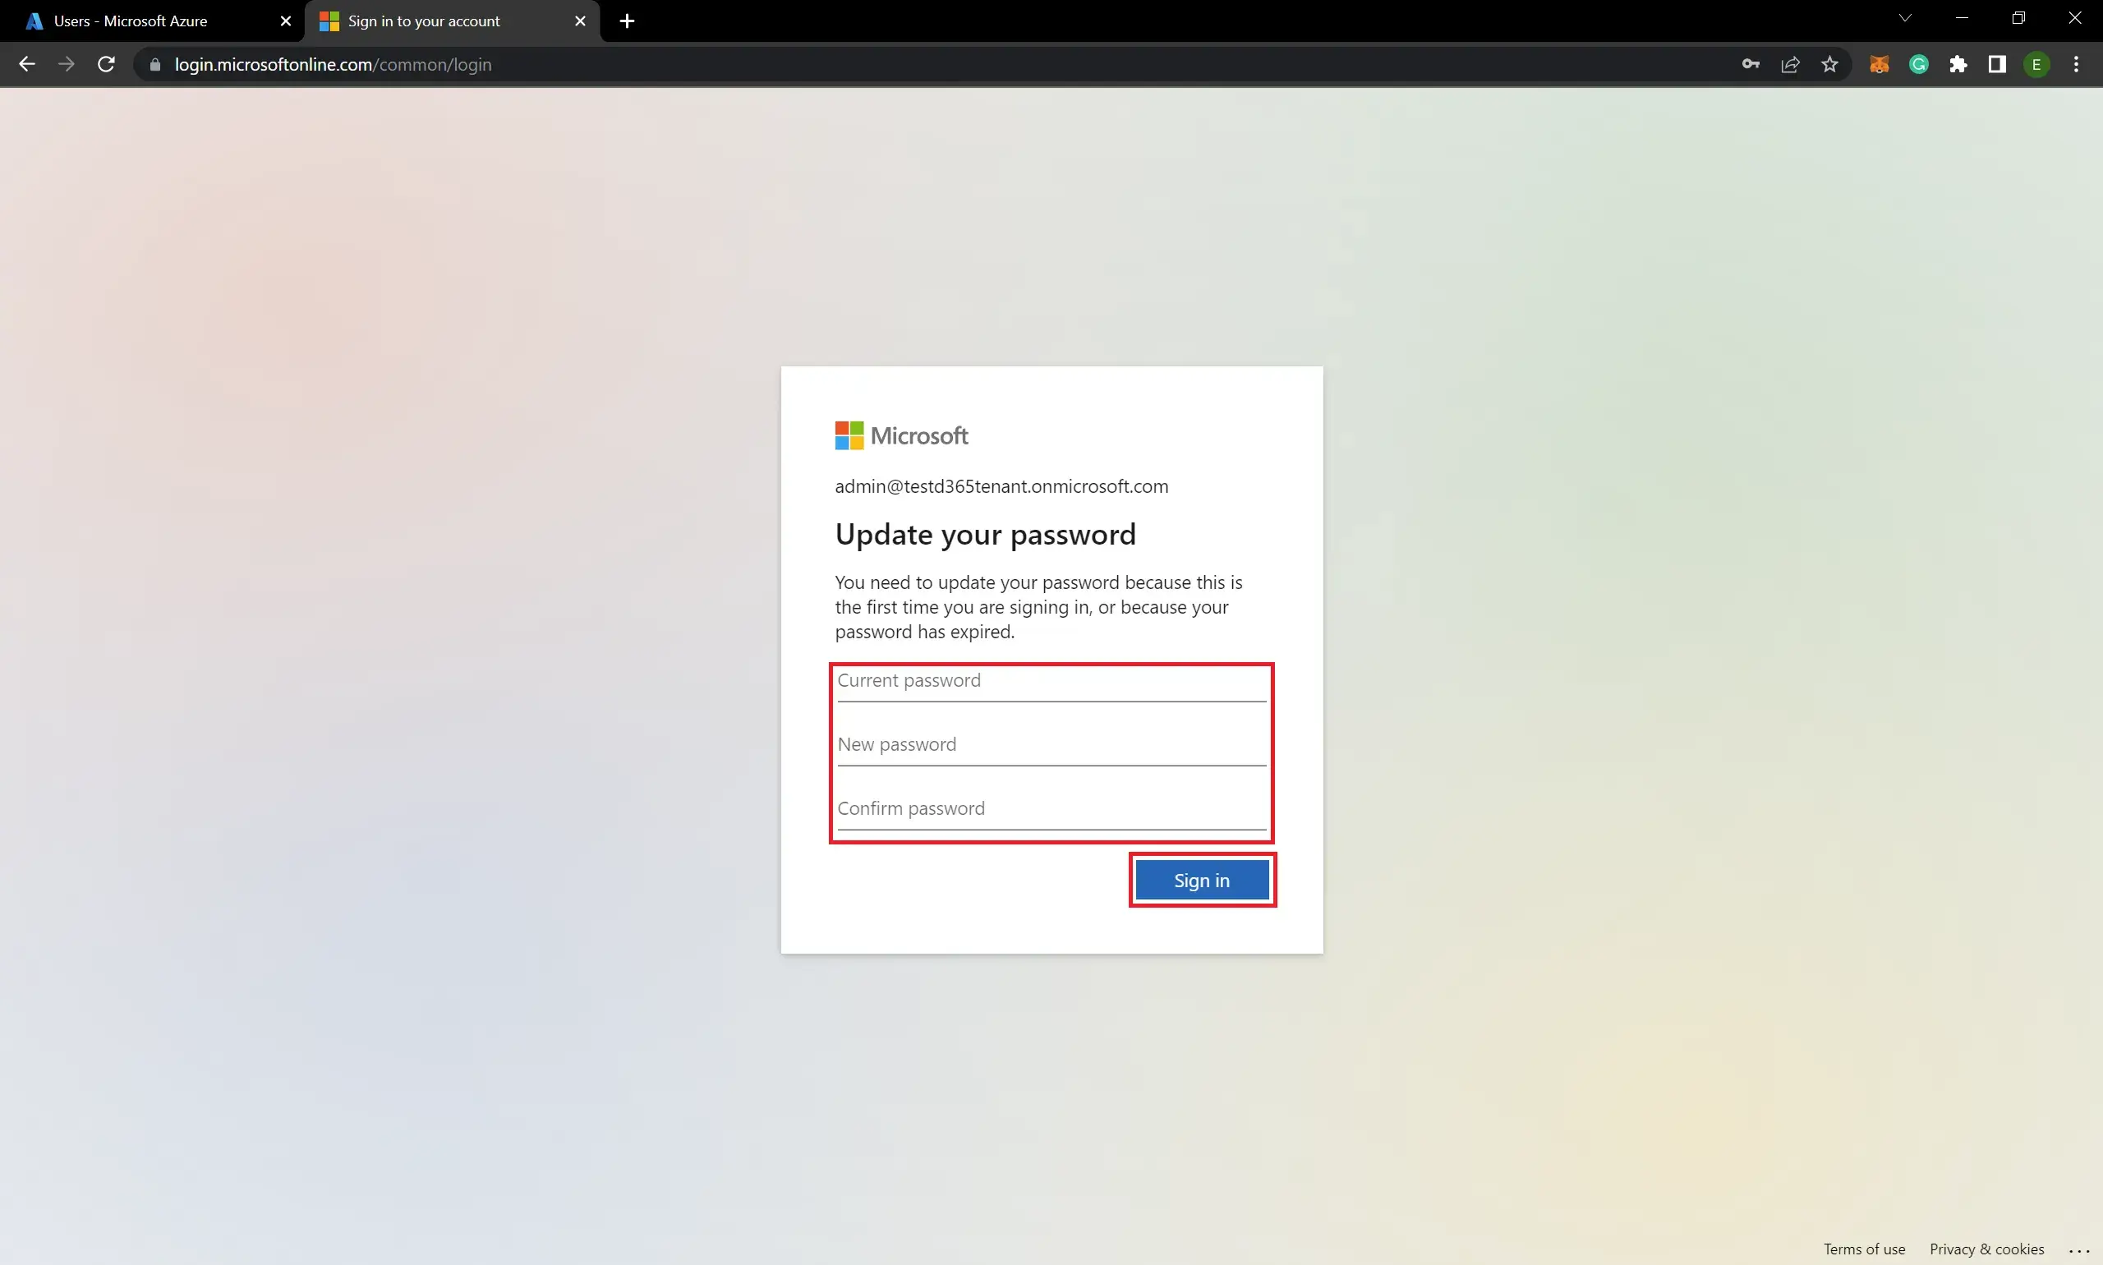The height and width of the screenshot is (1265, 2103).
Task: View site info via the lock icon
Action: coord(155,65)
